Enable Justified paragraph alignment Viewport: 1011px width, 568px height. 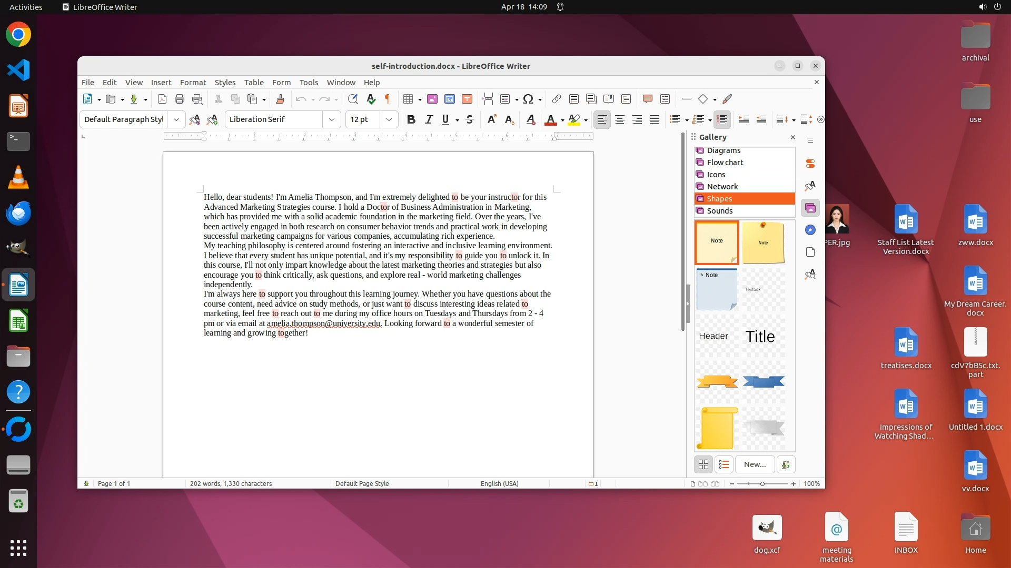pos(655,119)
